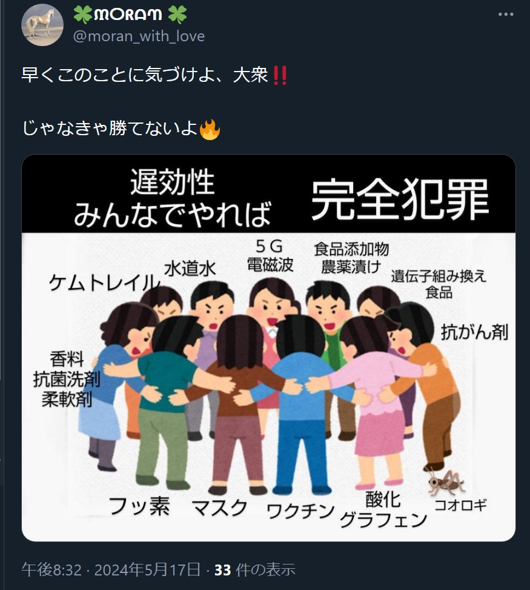Click the 2024年5月17日 date link
The image size is (530, 590).
pos(147,569)
